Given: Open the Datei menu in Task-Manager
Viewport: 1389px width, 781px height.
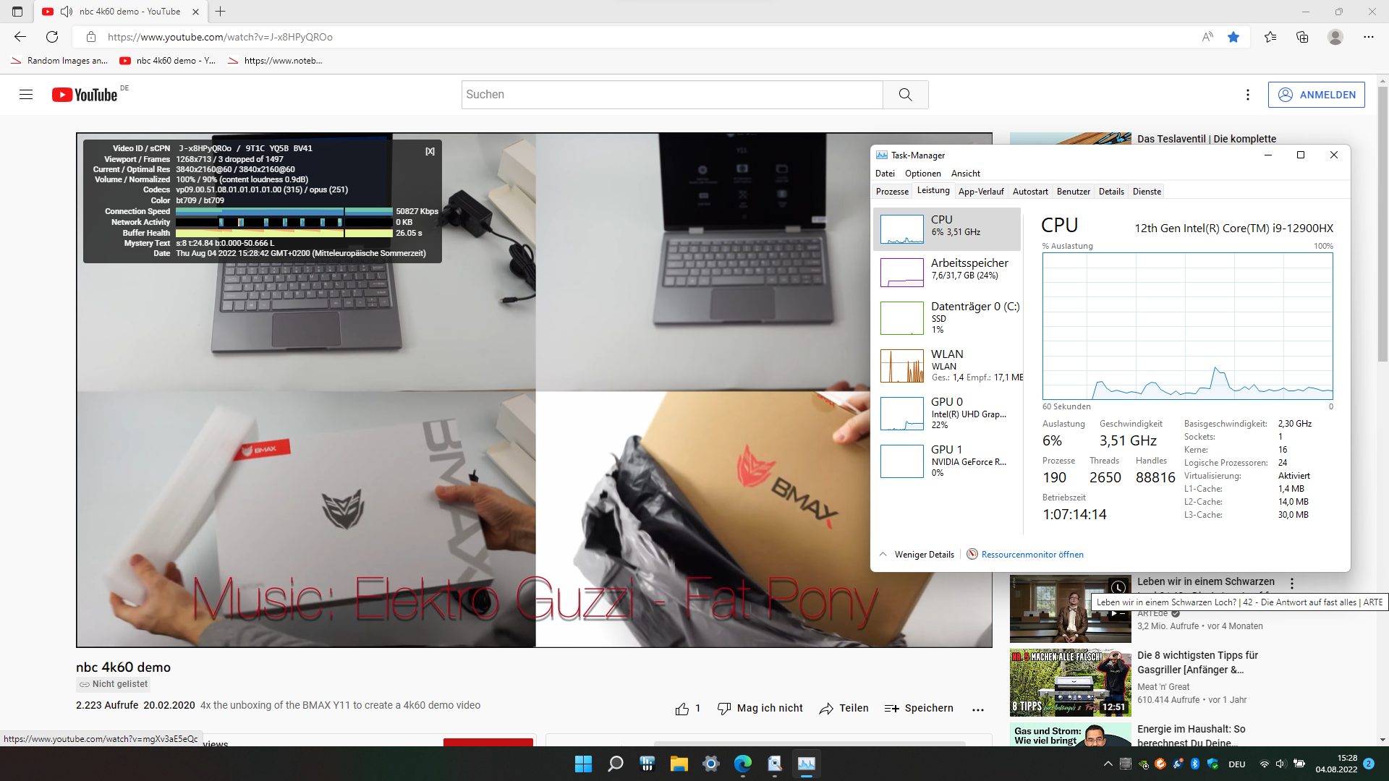Looking at the screenshot, I should coord(885,174).
